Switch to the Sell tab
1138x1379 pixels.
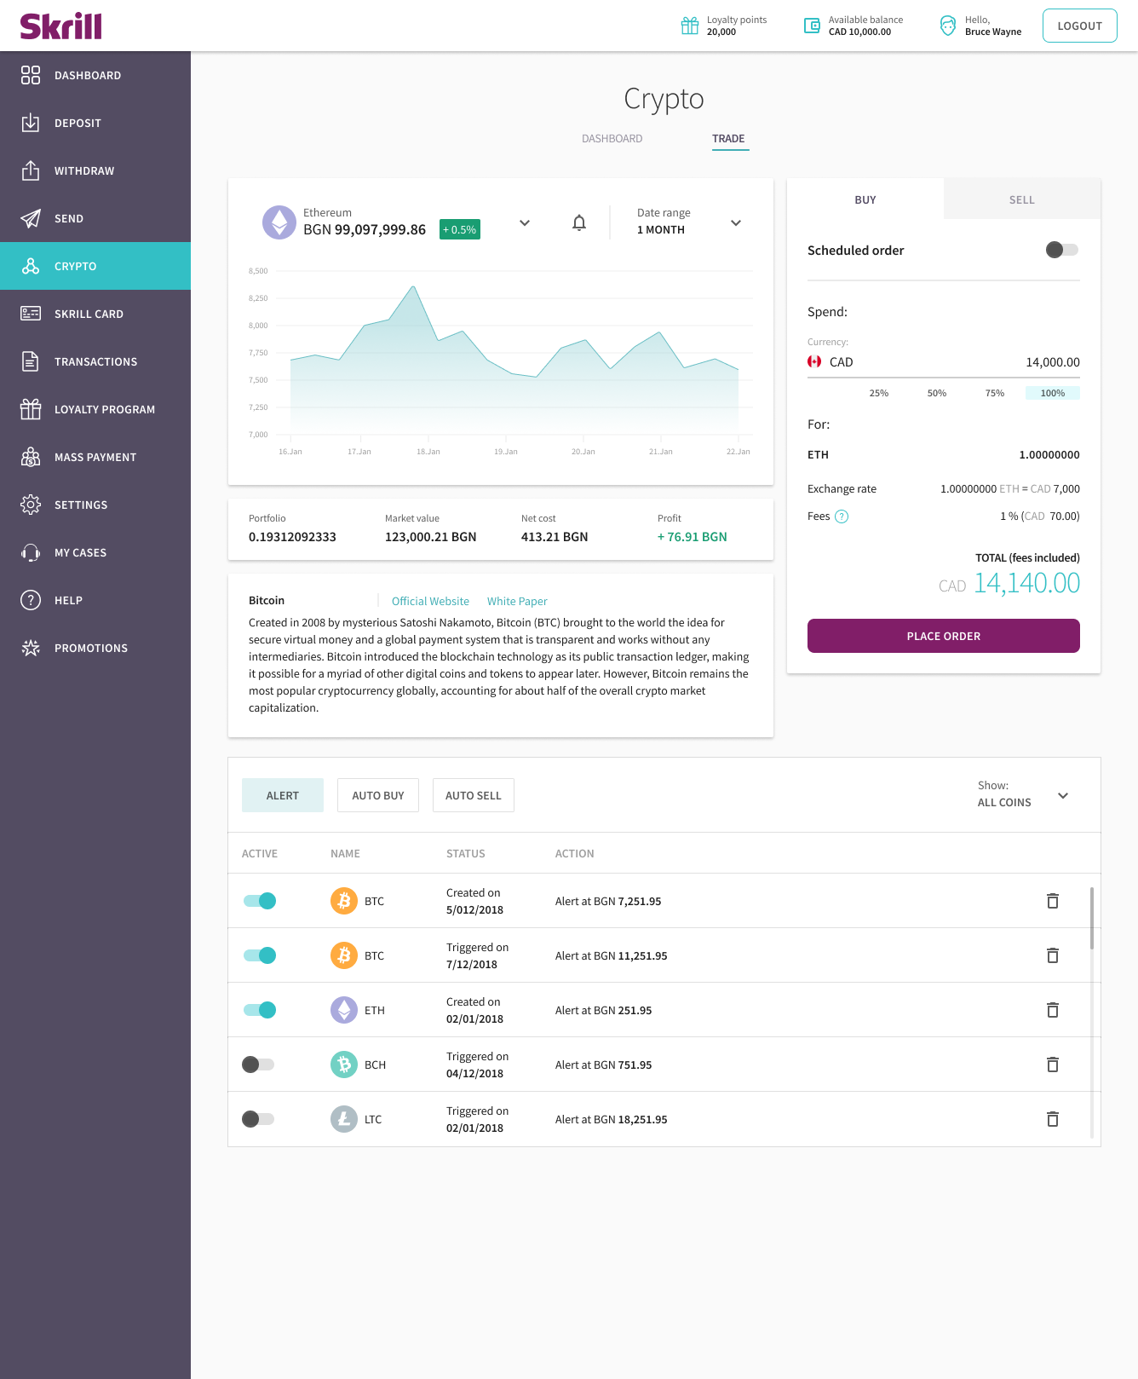[1022, 199]
